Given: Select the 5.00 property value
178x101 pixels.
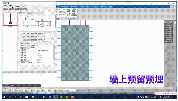Looking at the screenshot, I should tap(39, 61).
